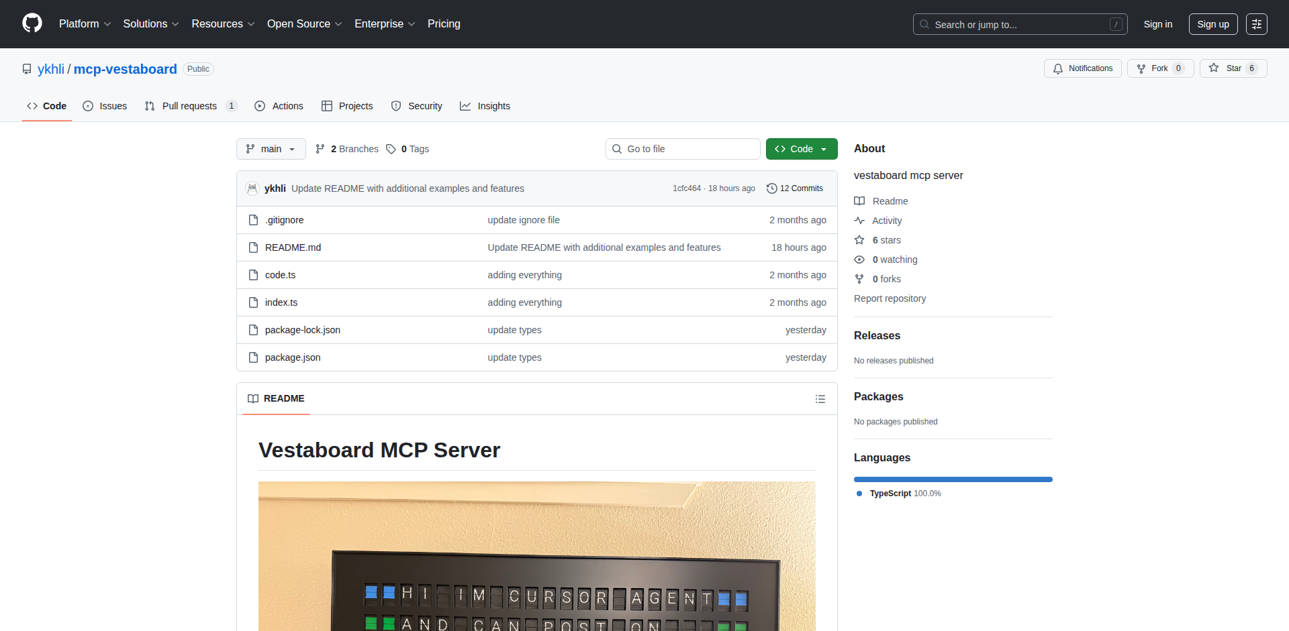This screenshot has height=631, width=1289.
Task: Click the Sign up button
Action: tap(1213, 24)
